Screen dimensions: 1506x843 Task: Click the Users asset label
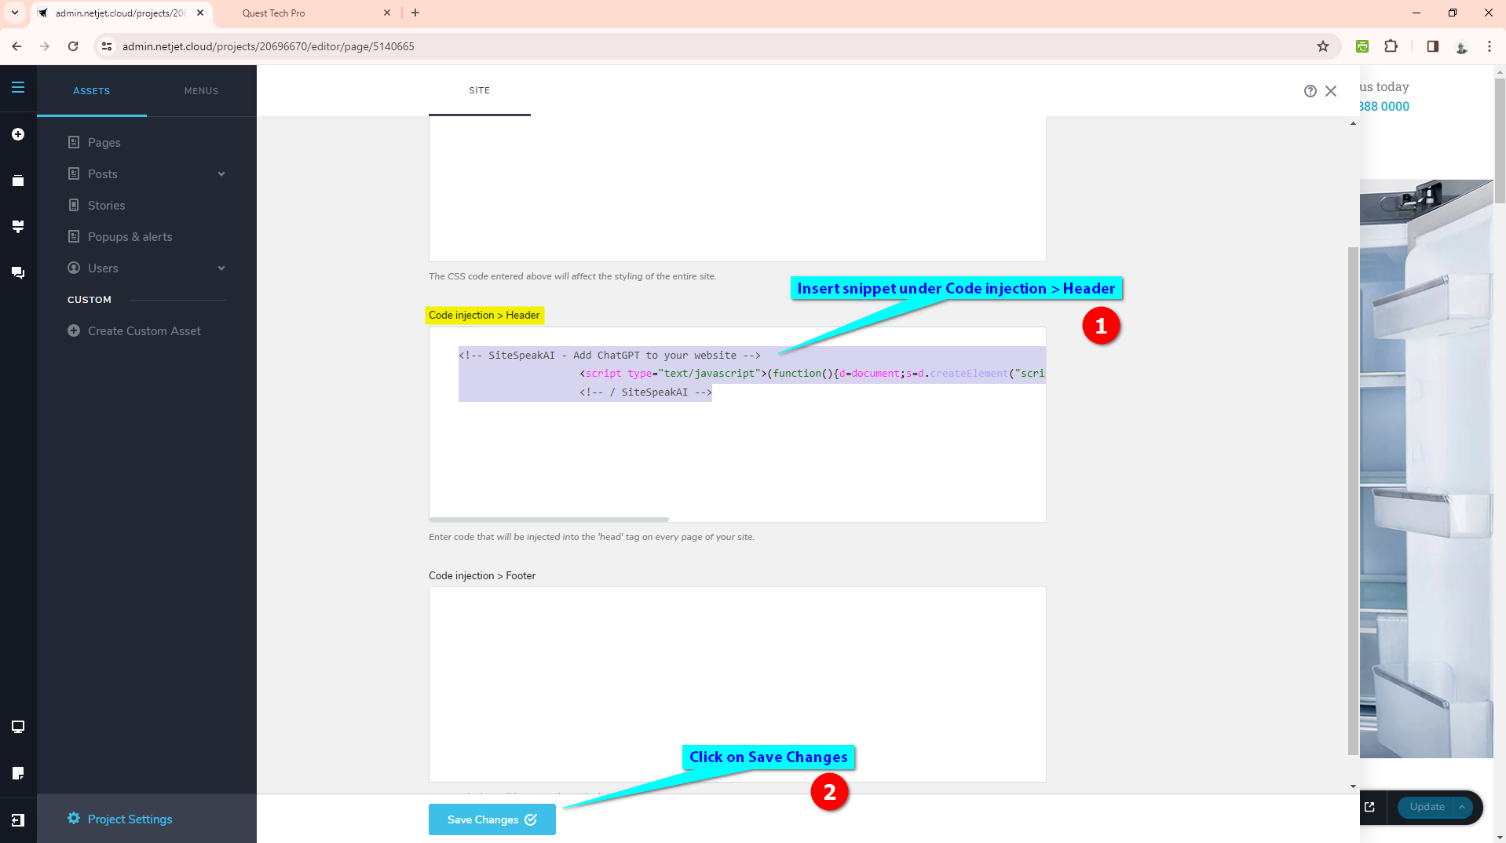(103, 268)
